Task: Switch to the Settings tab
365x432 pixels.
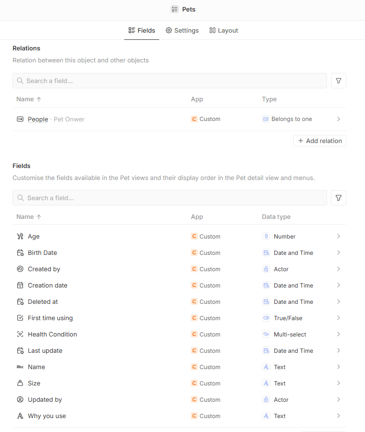Action: coord(182,30)
